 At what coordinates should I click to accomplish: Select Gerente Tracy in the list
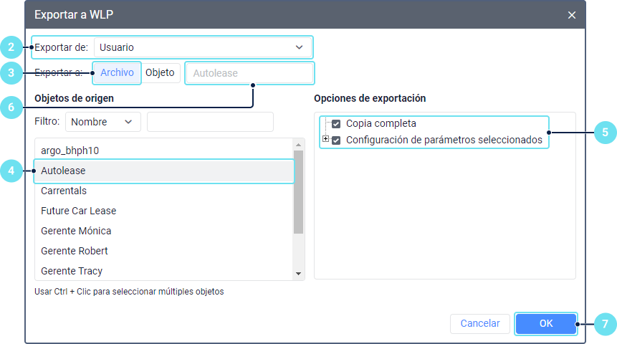(x=164, y=271)
